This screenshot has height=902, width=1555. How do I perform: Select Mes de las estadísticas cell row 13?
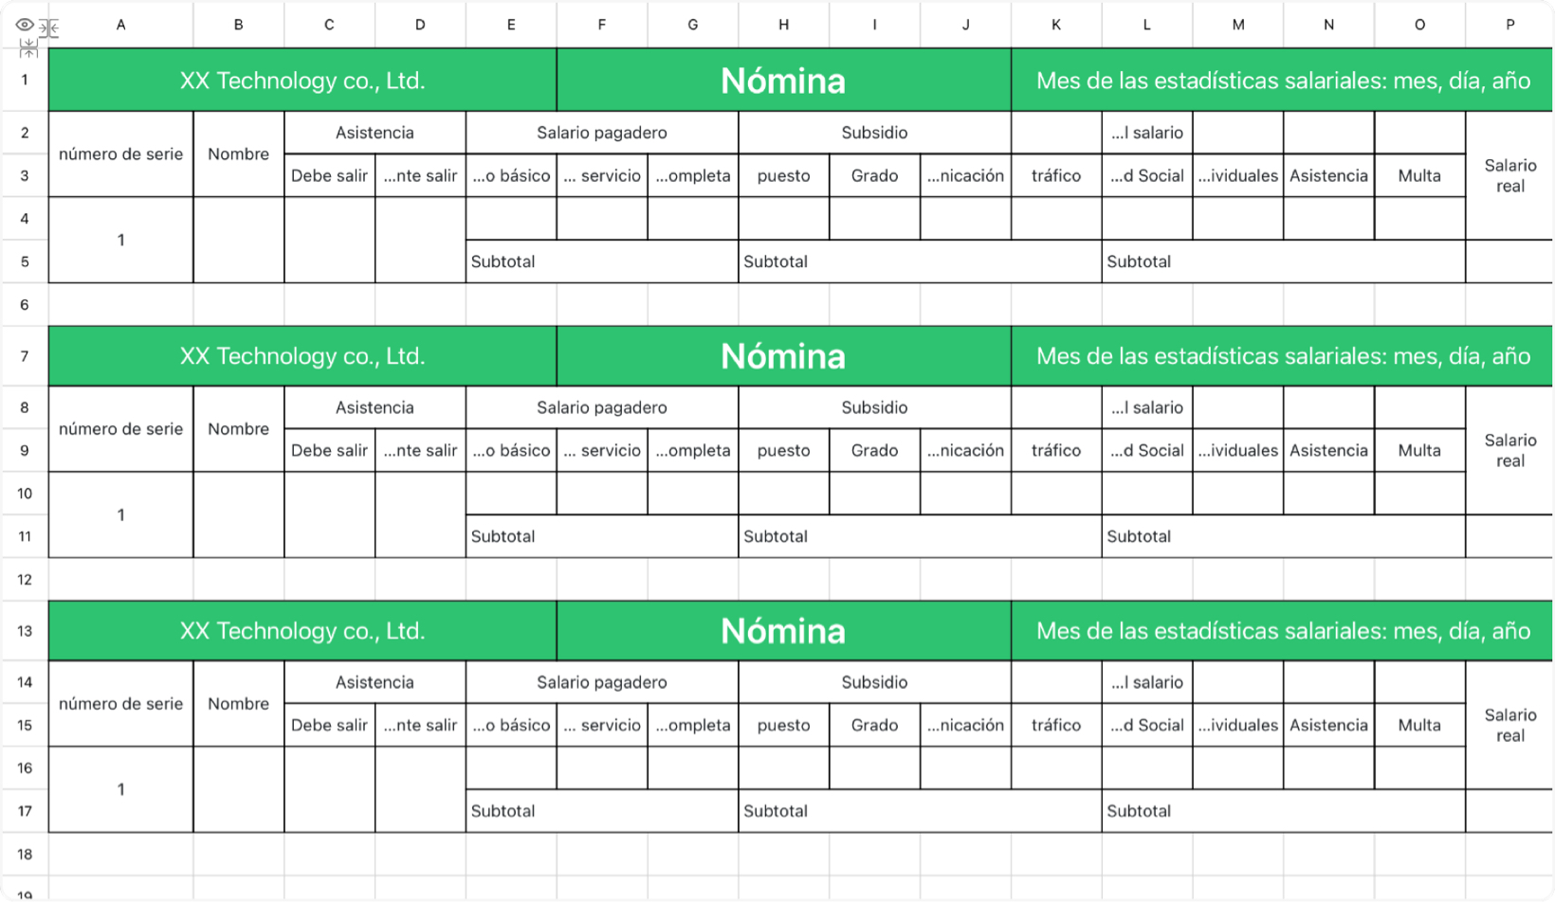pos(1282,630)
